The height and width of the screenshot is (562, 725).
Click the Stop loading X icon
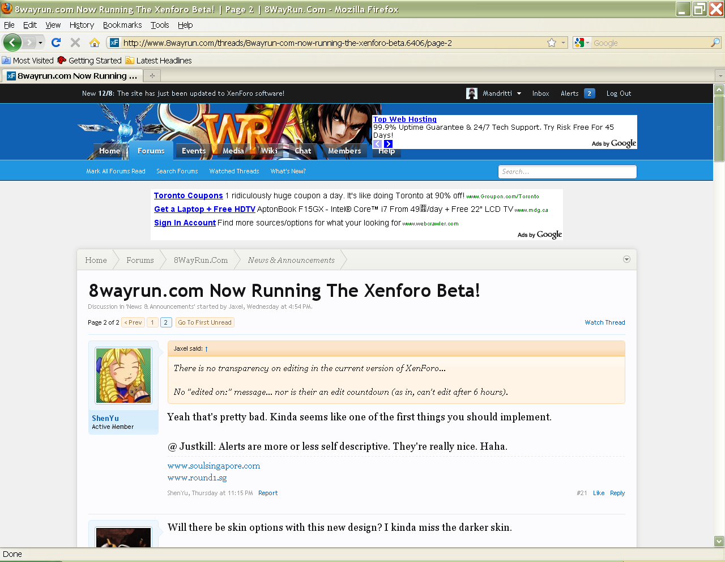click(x=75, y=42)
